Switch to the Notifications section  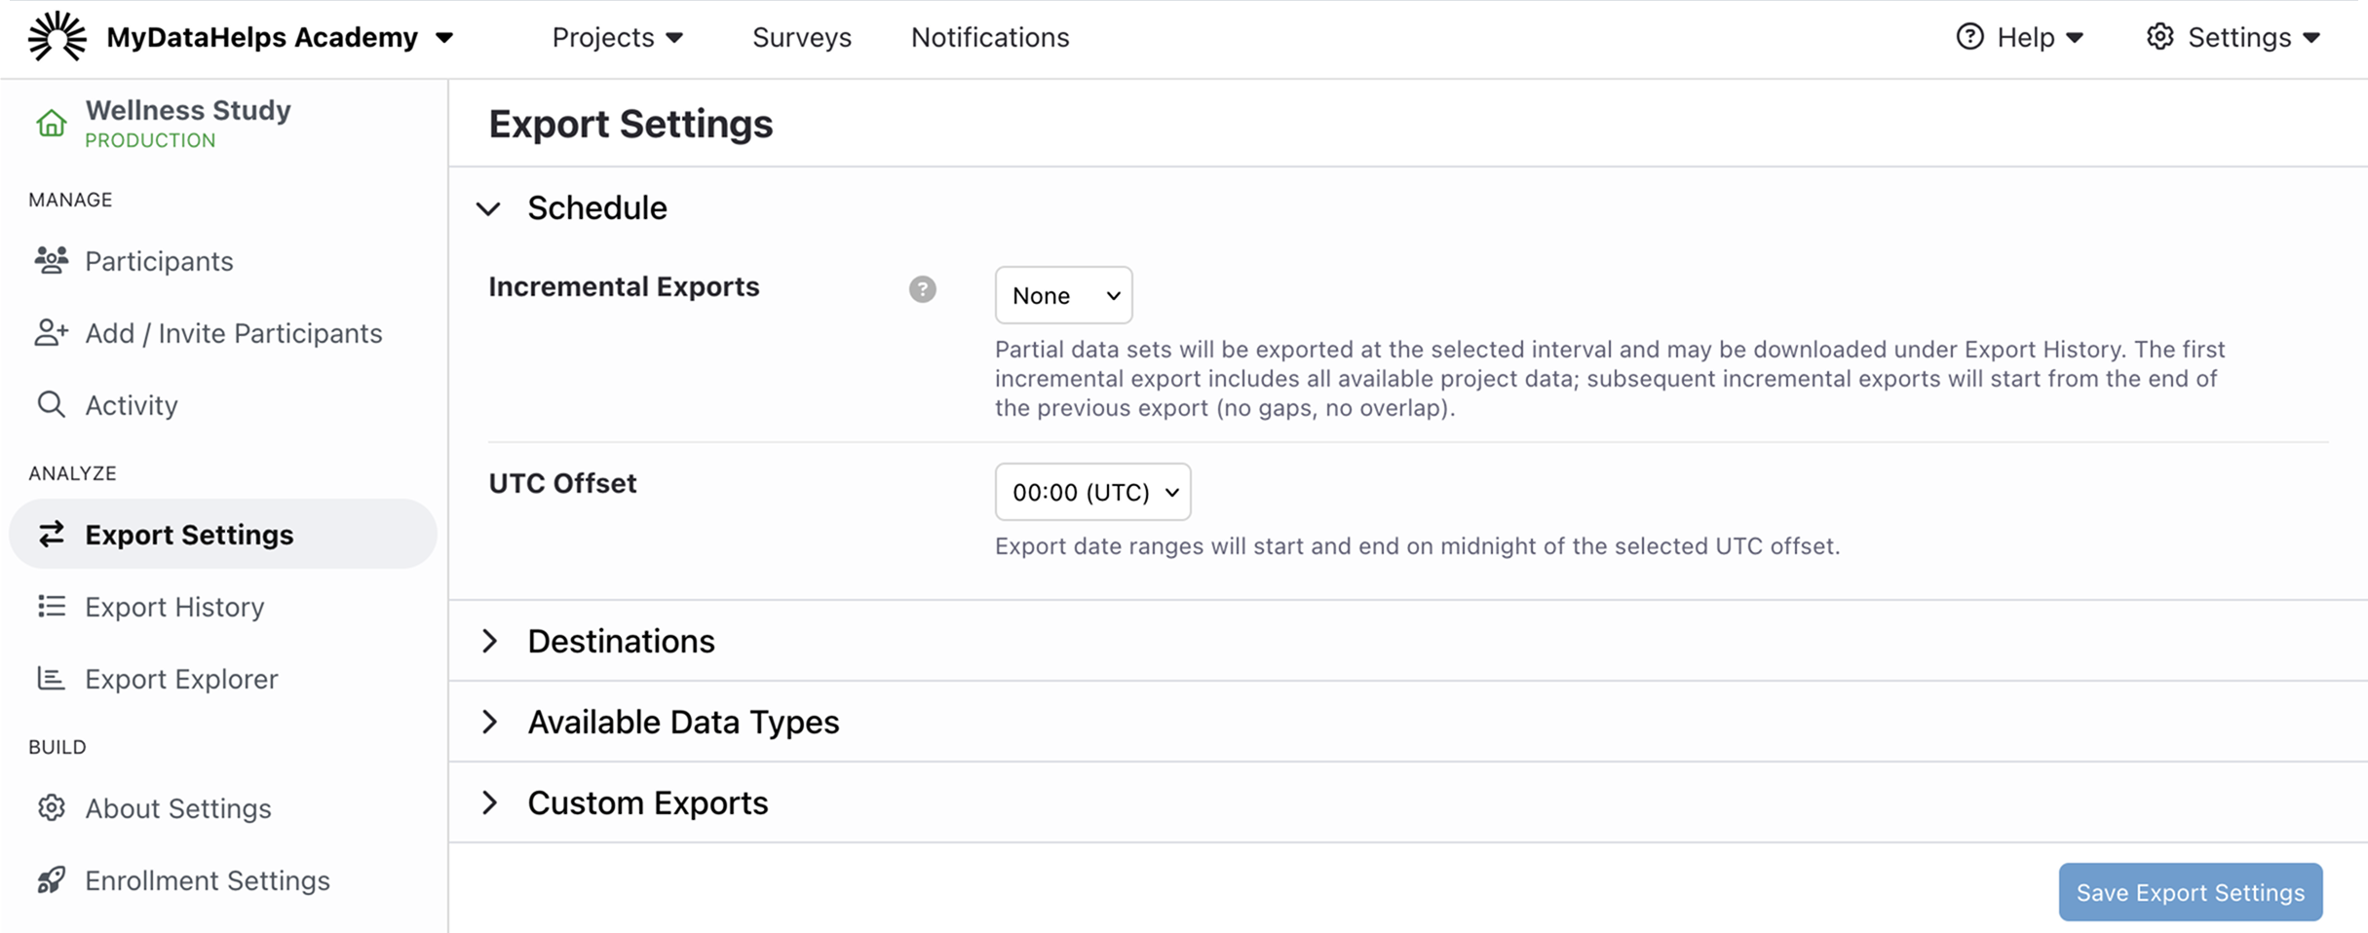tap(989, 37)
